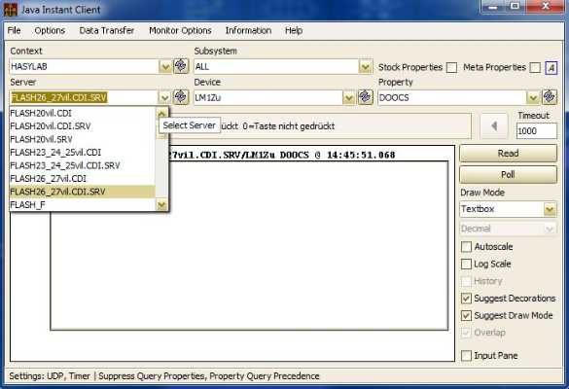This screenshot has width=569, height=389.
Task: Click the refresh icon beside the Server field
Action: coord(181,97)
